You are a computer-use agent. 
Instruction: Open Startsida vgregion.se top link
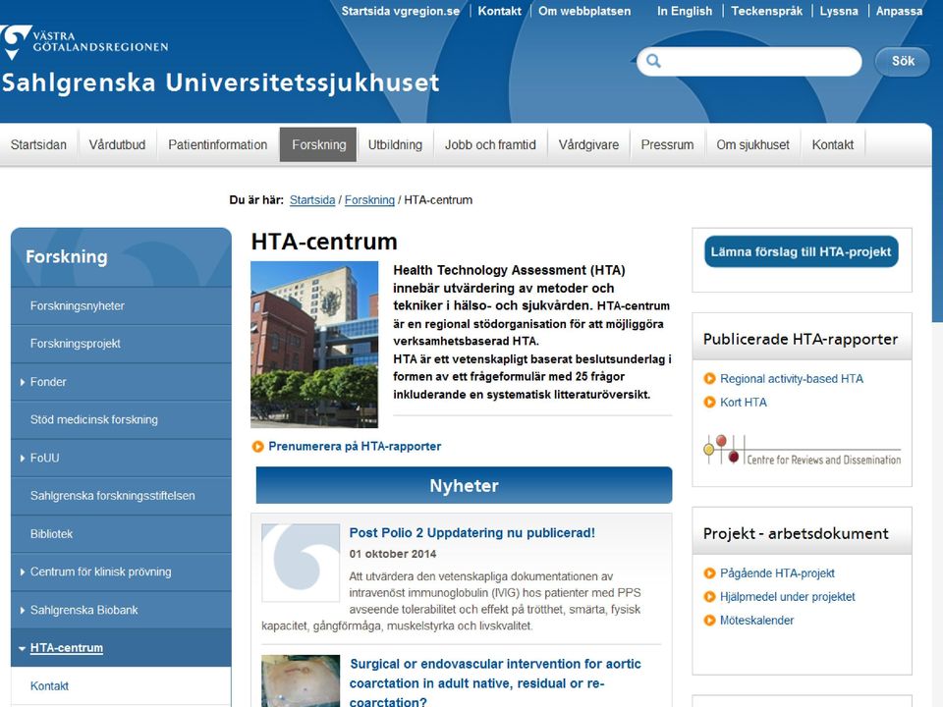coord(401,11)
